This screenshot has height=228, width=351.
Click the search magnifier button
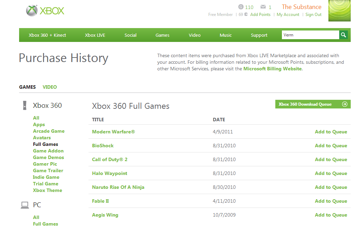click(x=343, y=35)
